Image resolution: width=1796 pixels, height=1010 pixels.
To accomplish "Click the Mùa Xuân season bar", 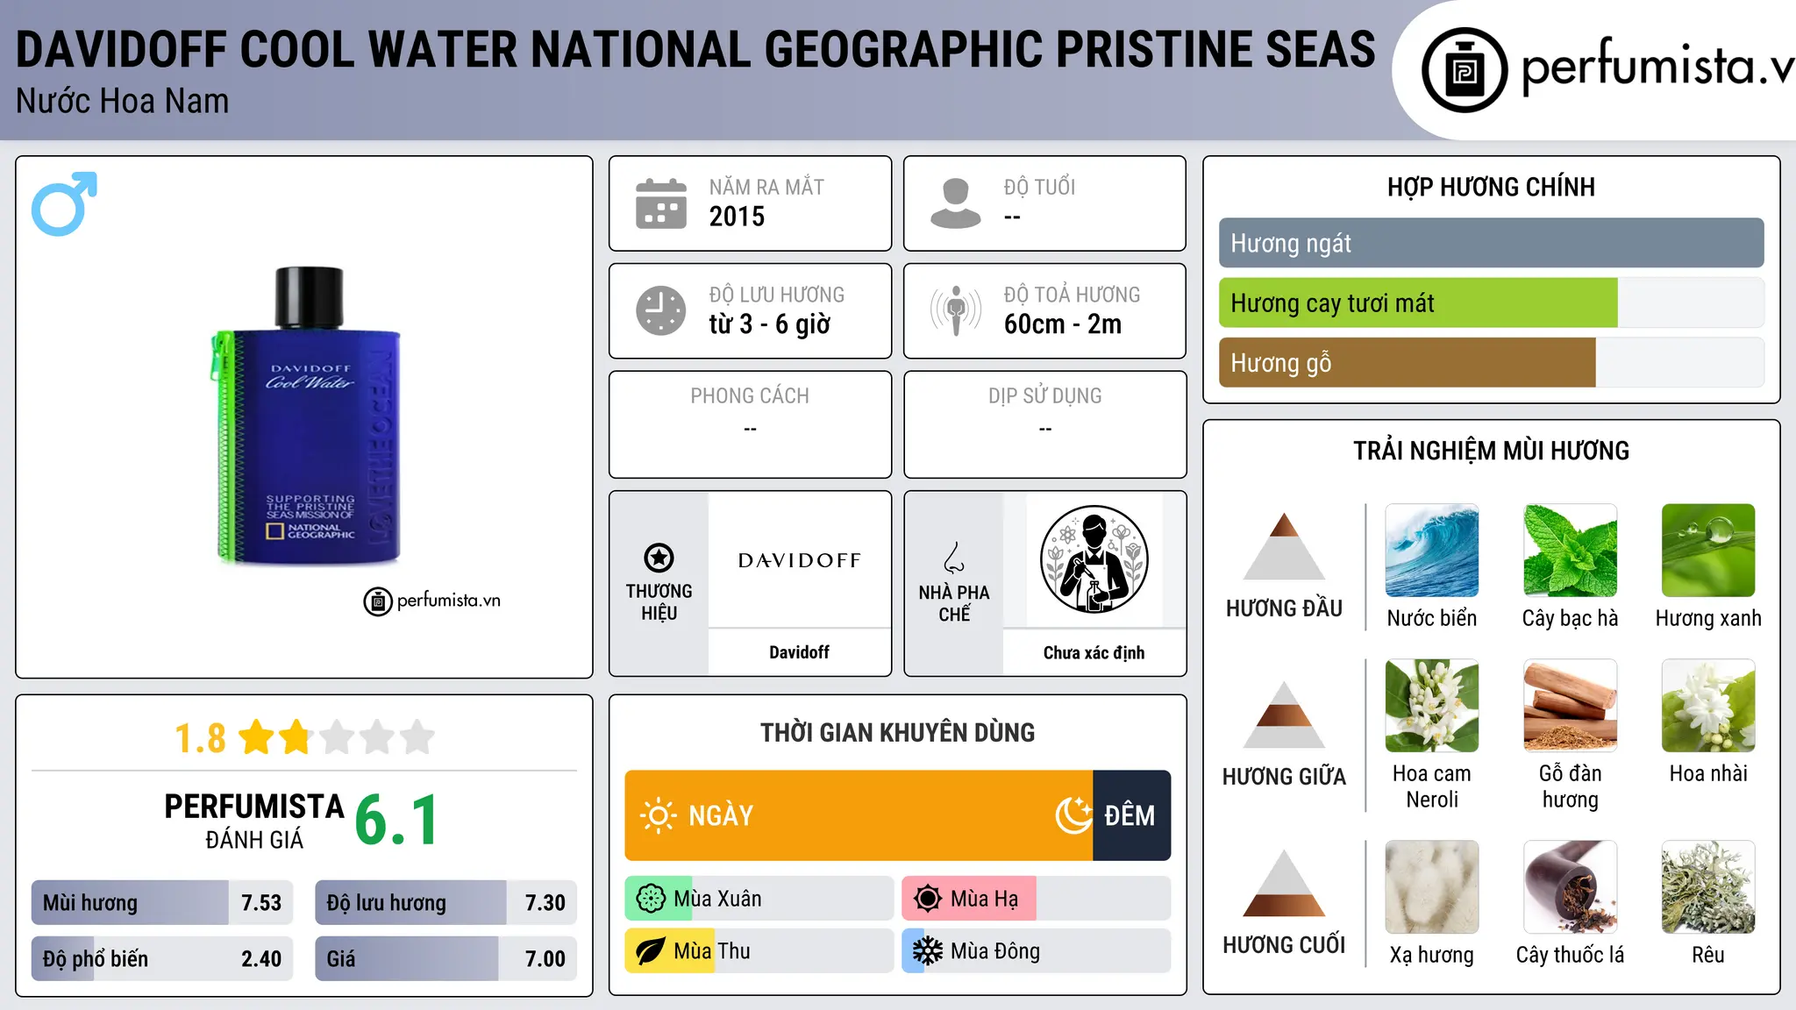I will 759,899.
